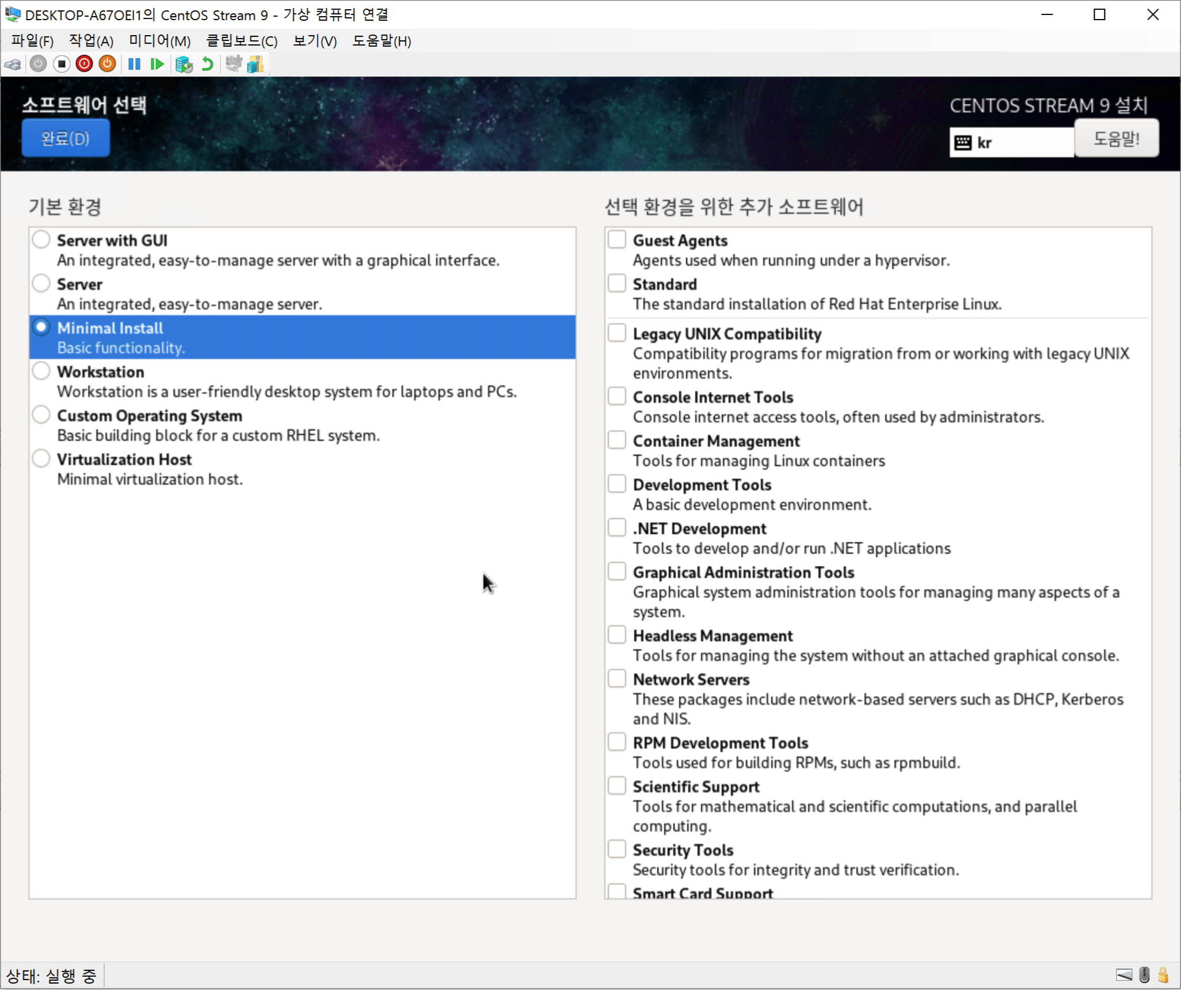The height and width of the screenshot is (990, 1181).
Task: Click the keyboard status icon in status bar
Action: pos(1123,975)
